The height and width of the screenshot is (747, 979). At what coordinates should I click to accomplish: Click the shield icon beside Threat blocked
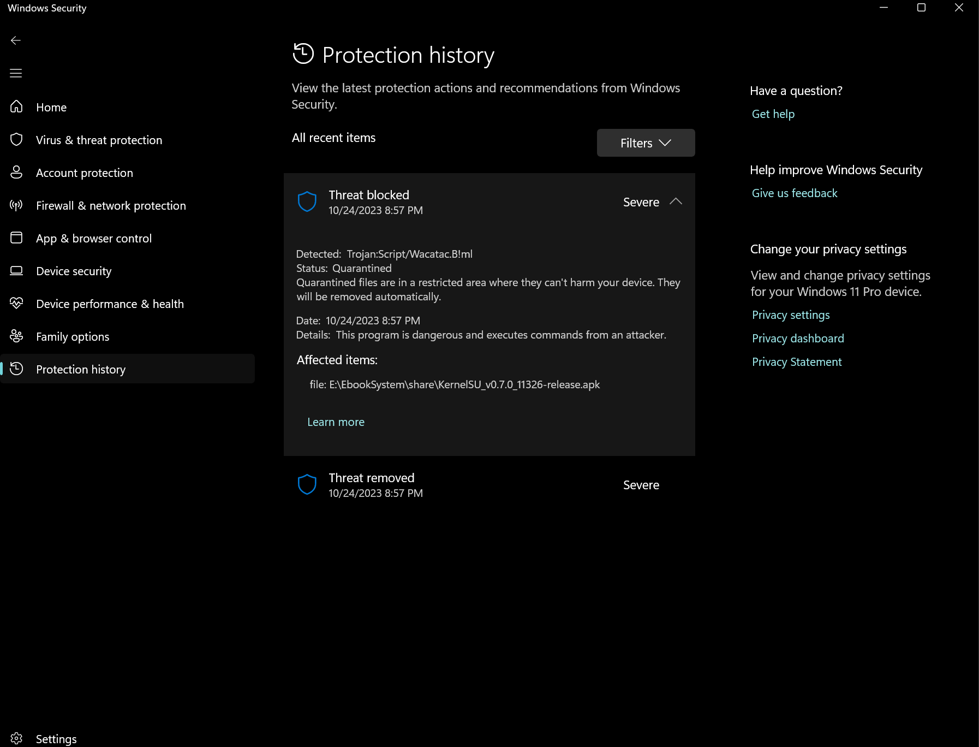click(308, 201)
